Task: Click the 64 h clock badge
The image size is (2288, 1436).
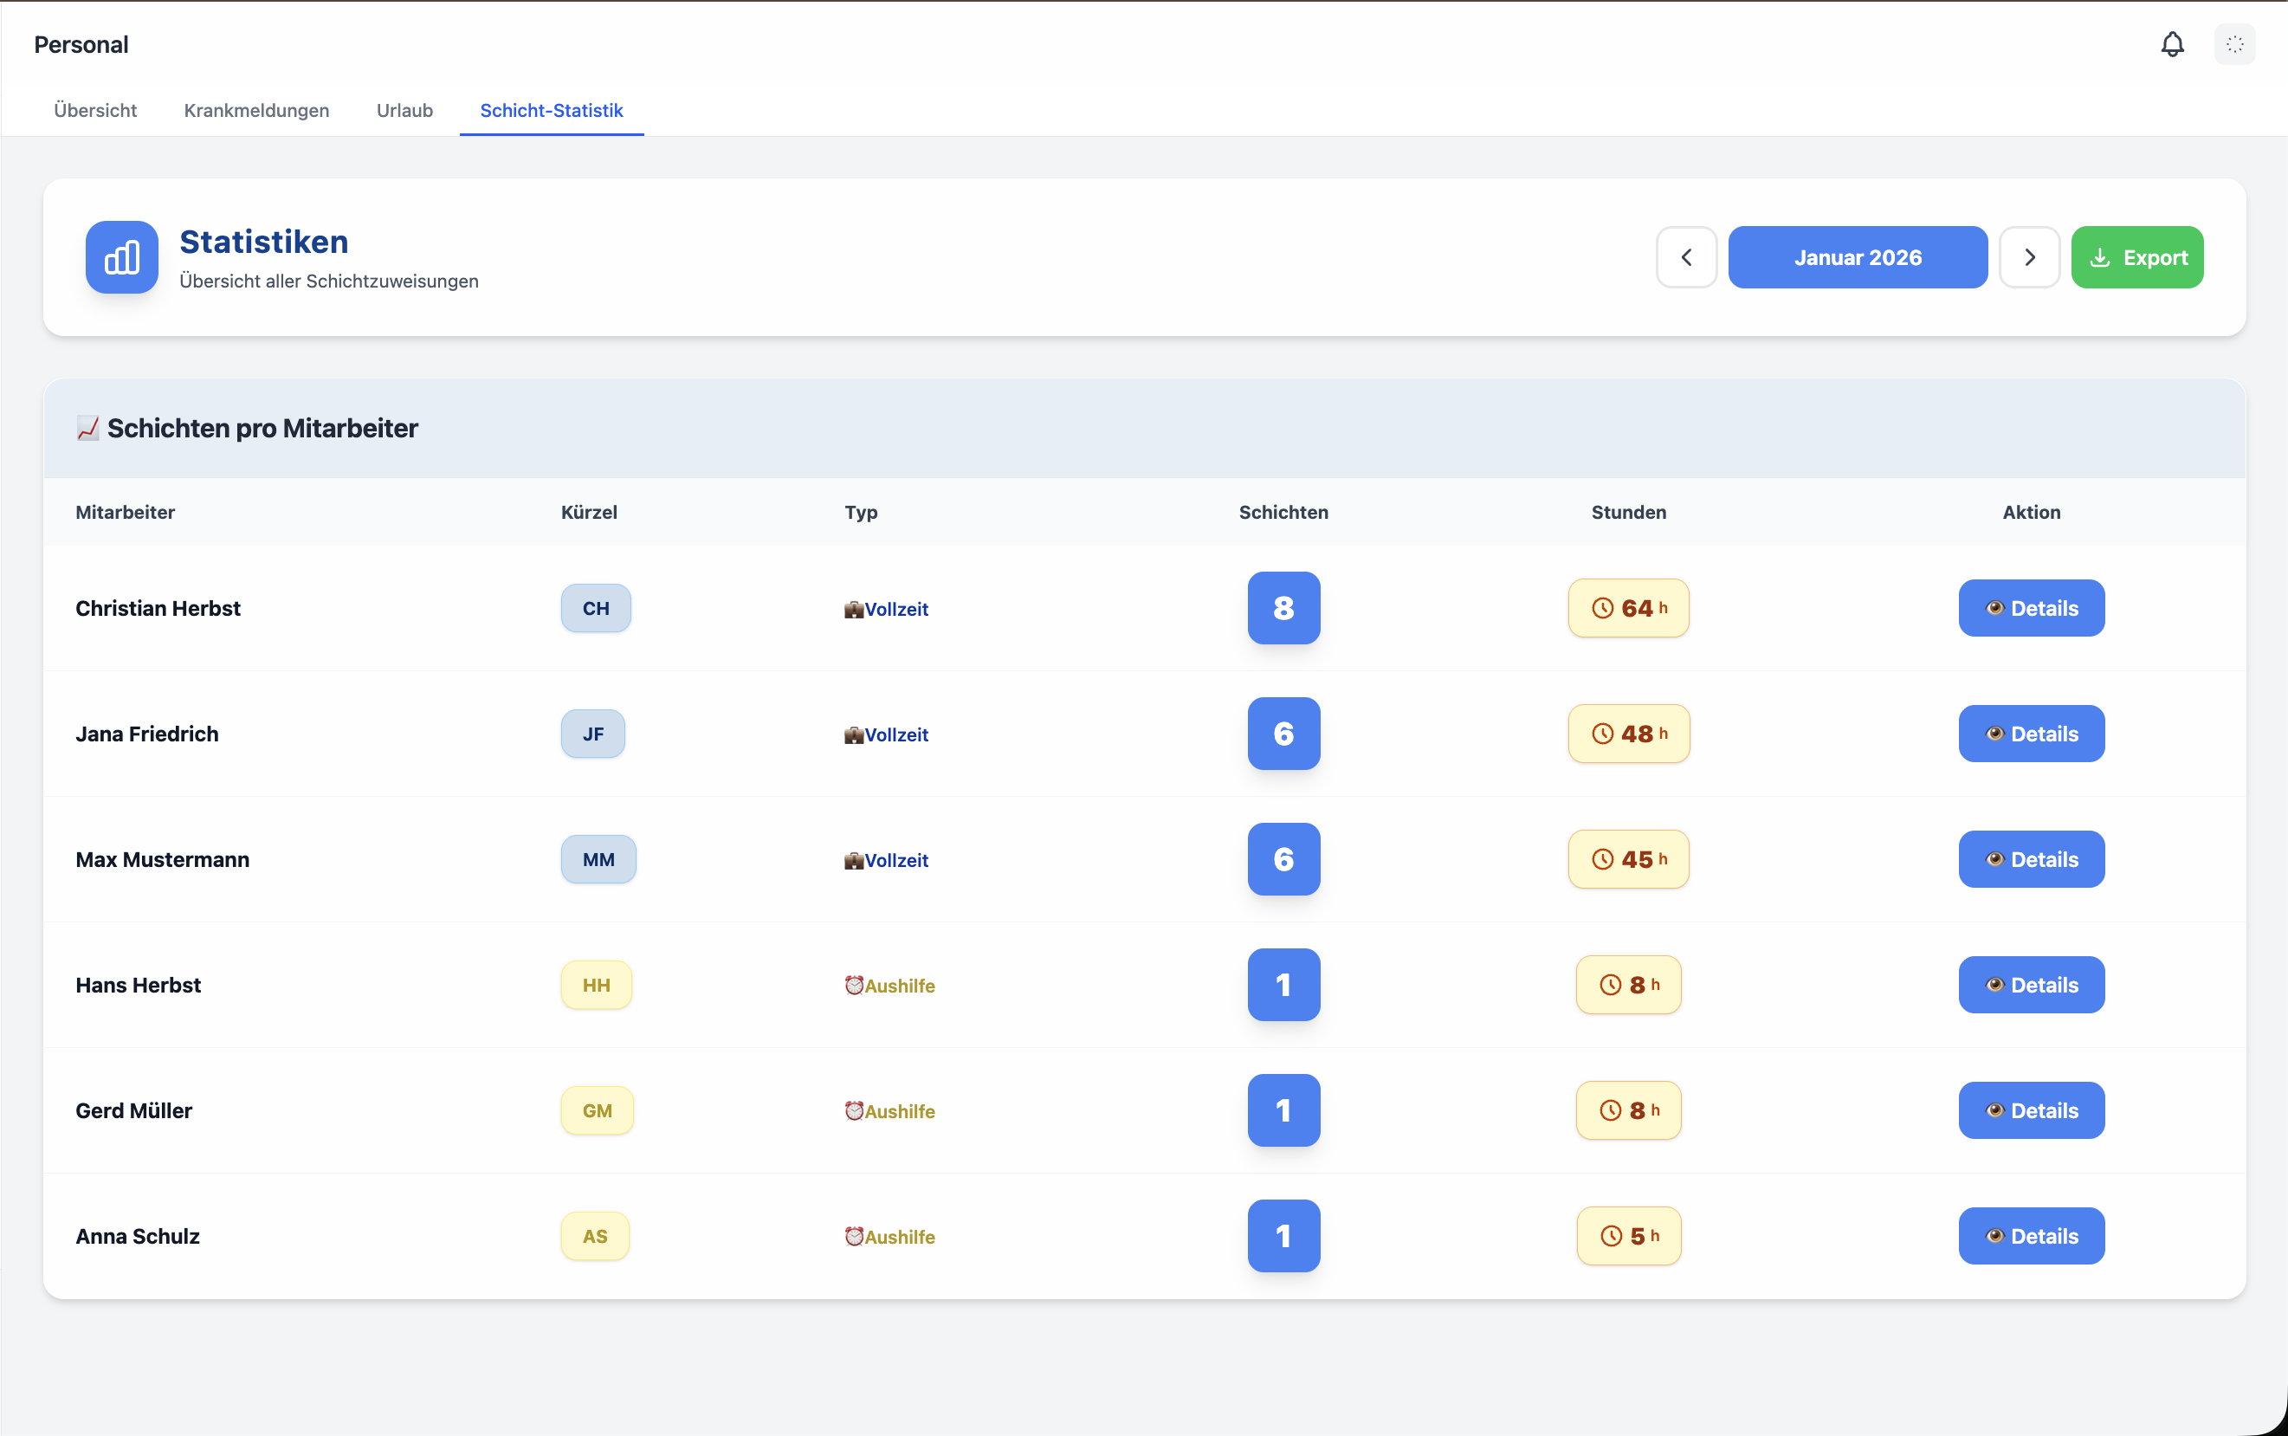Action: tap(1628, 608)
